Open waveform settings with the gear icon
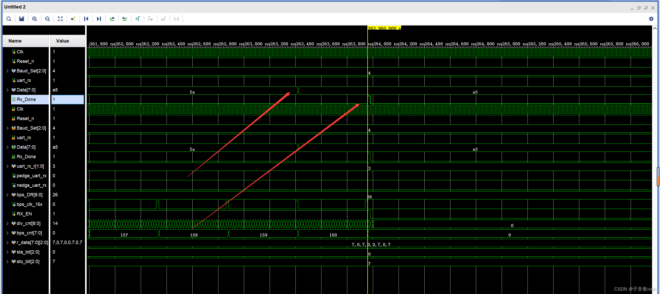Screen dimensions: 660x294 tap(651, 19)
